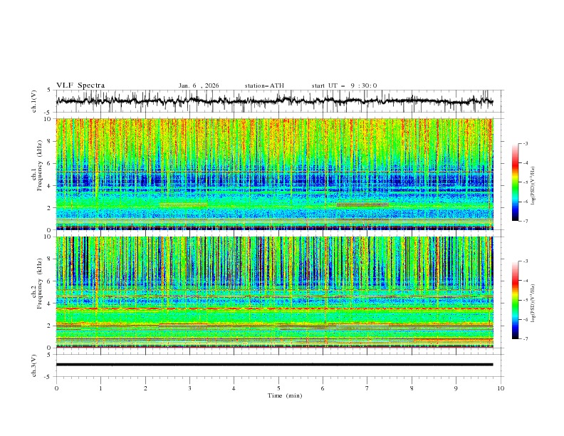The width and height of the screenshot is (564, 436).
Task: Click the ch.2 spectrogram plot
Action: [x=275, y=292]
